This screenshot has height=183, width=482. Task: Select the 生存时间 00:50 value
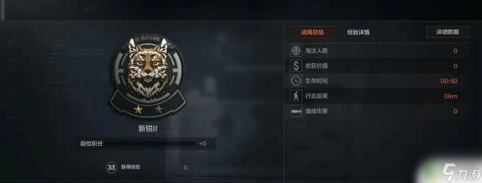pyautogui.click(x=449, y=81)
